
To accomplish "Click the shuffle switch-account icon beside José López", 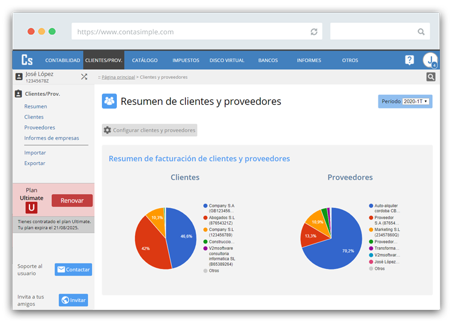I will point(84,77).
